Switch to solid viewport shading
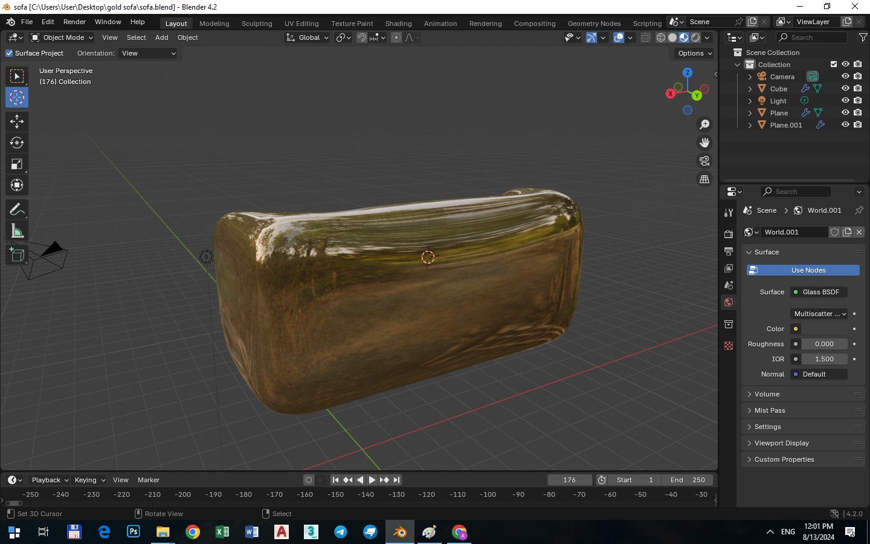Image resolution: width=870 pixels, height=544 pixels. [672, 37]
